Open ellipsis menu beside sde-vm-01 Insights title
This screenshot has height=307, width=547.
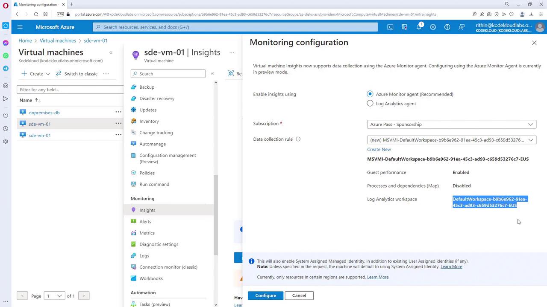[232, 53]
